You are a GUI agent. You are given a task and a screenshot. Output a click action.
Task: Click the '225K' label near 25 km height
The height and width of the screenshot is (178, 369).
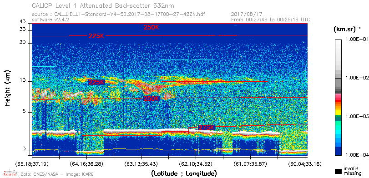click(x=96, y=36)
